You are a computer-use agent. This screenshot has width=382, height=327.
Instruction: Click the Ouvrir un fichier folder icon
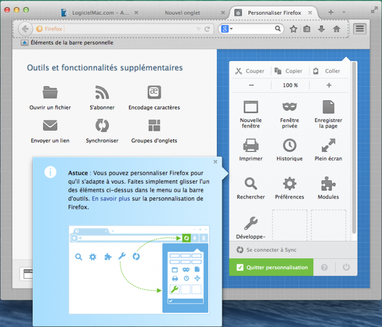(50, 92)
